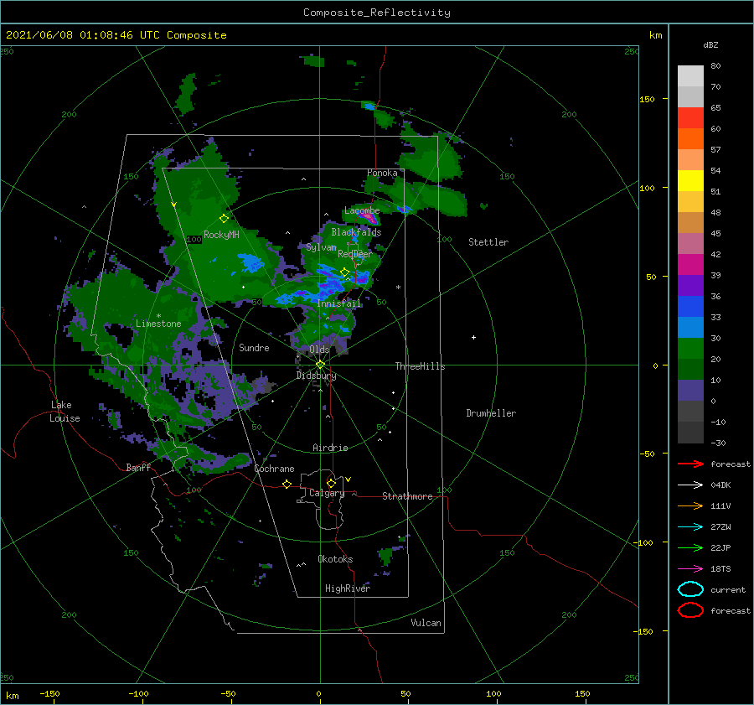
Task: Click the red forecast arrow in the legend
Action: (690, 464)
